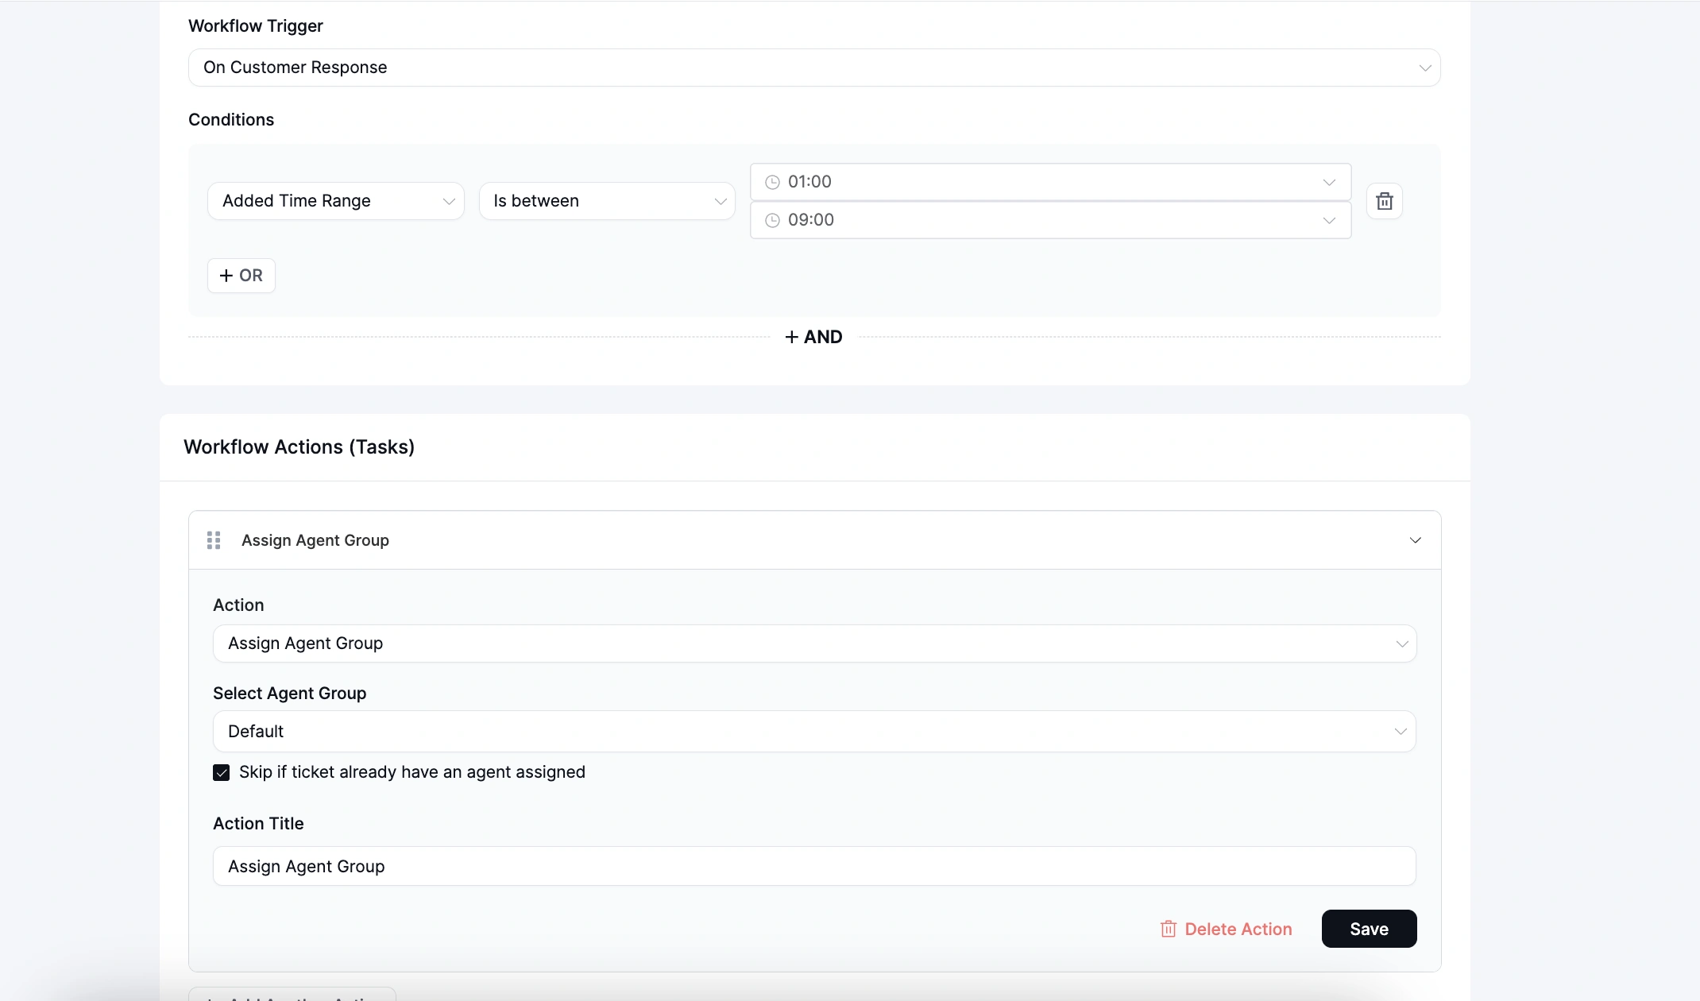Expand the 09:00 time picker chevron
This screenshot has height=1001, width=1700.
pos(1329,220)
